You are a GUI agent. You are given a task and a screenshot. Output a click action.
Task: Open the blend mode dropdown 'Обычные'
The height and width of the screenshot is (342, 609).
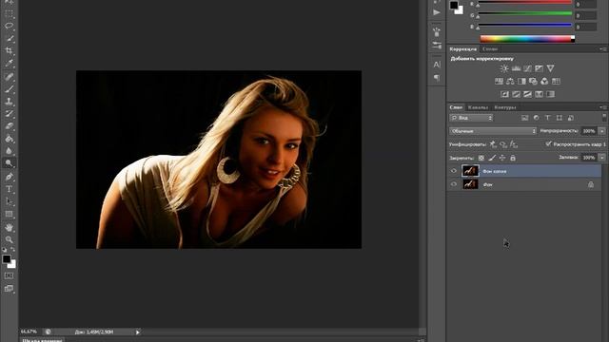pos(493,131)
